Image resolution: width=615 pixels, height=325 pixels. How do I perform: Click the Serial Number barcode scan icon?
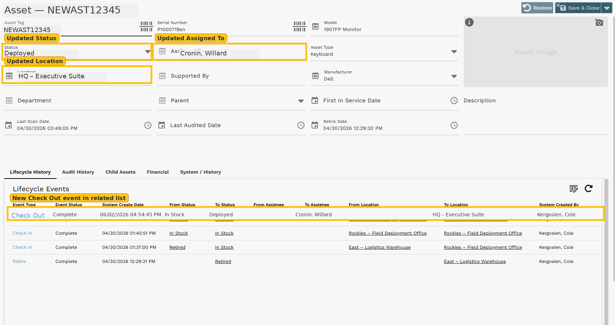click(299, 26)
